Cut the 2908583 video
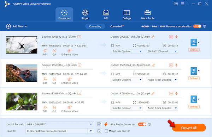 [x=54, y=52]
